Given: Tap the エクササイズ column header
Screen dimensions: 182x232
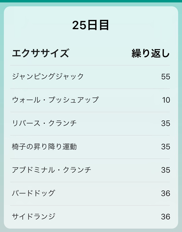Looking at the screenshot, I should pos(40,53).
